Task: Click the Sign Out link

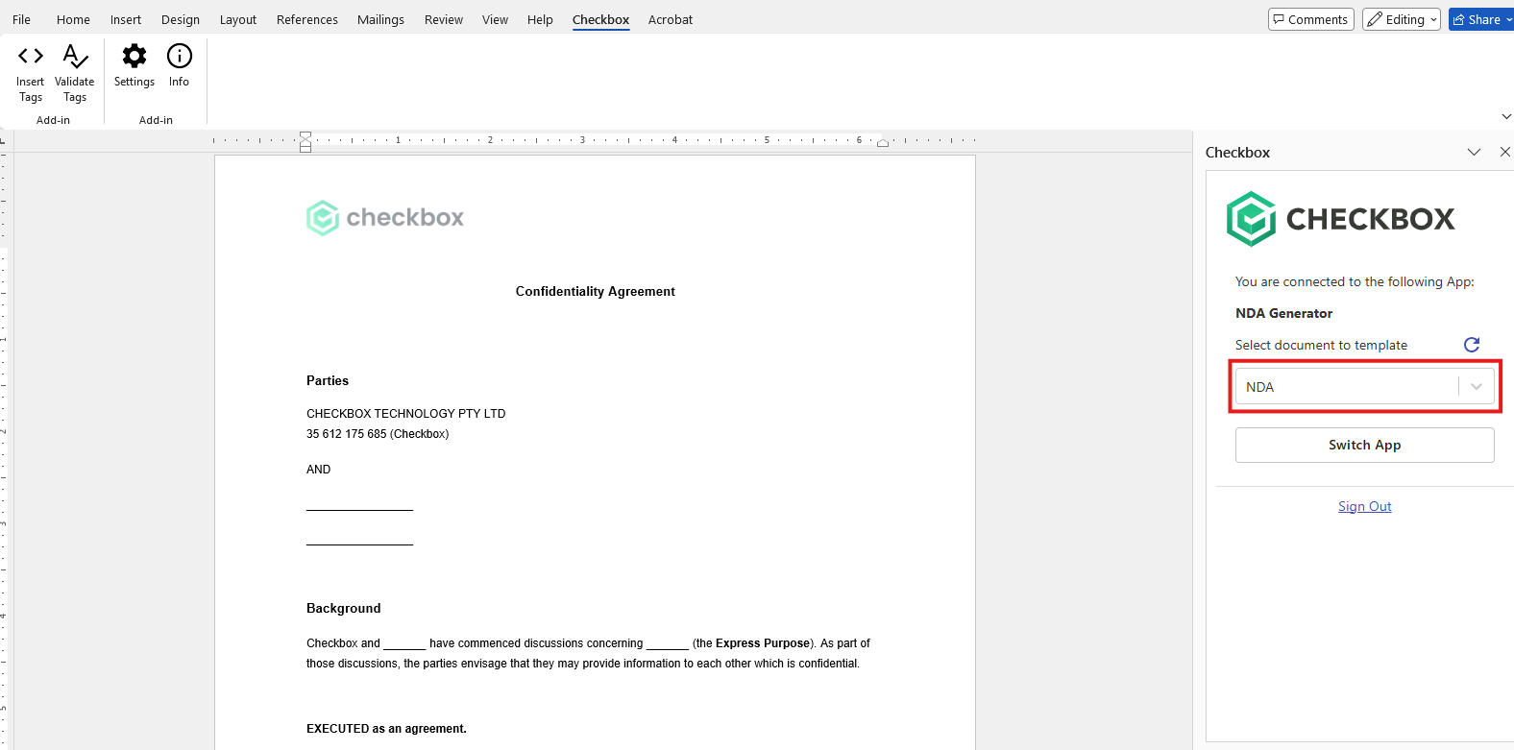Action: (x=1364, y=506)
